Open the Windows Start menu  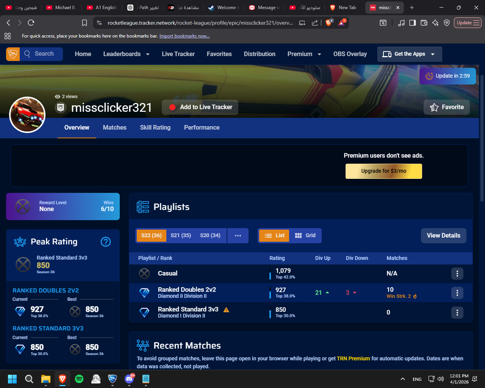click(13, 379)
